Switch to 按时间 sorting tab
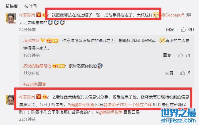This screenshot has height=125, width=199. click(x=30, y=6)
